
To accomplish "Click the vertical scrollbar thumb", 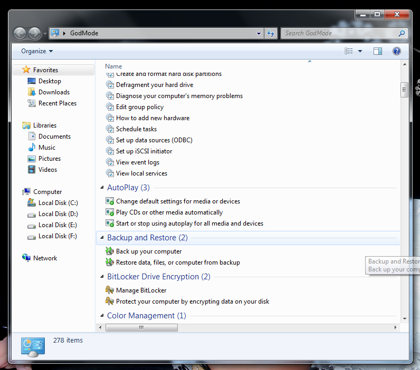I will [405, 90].
